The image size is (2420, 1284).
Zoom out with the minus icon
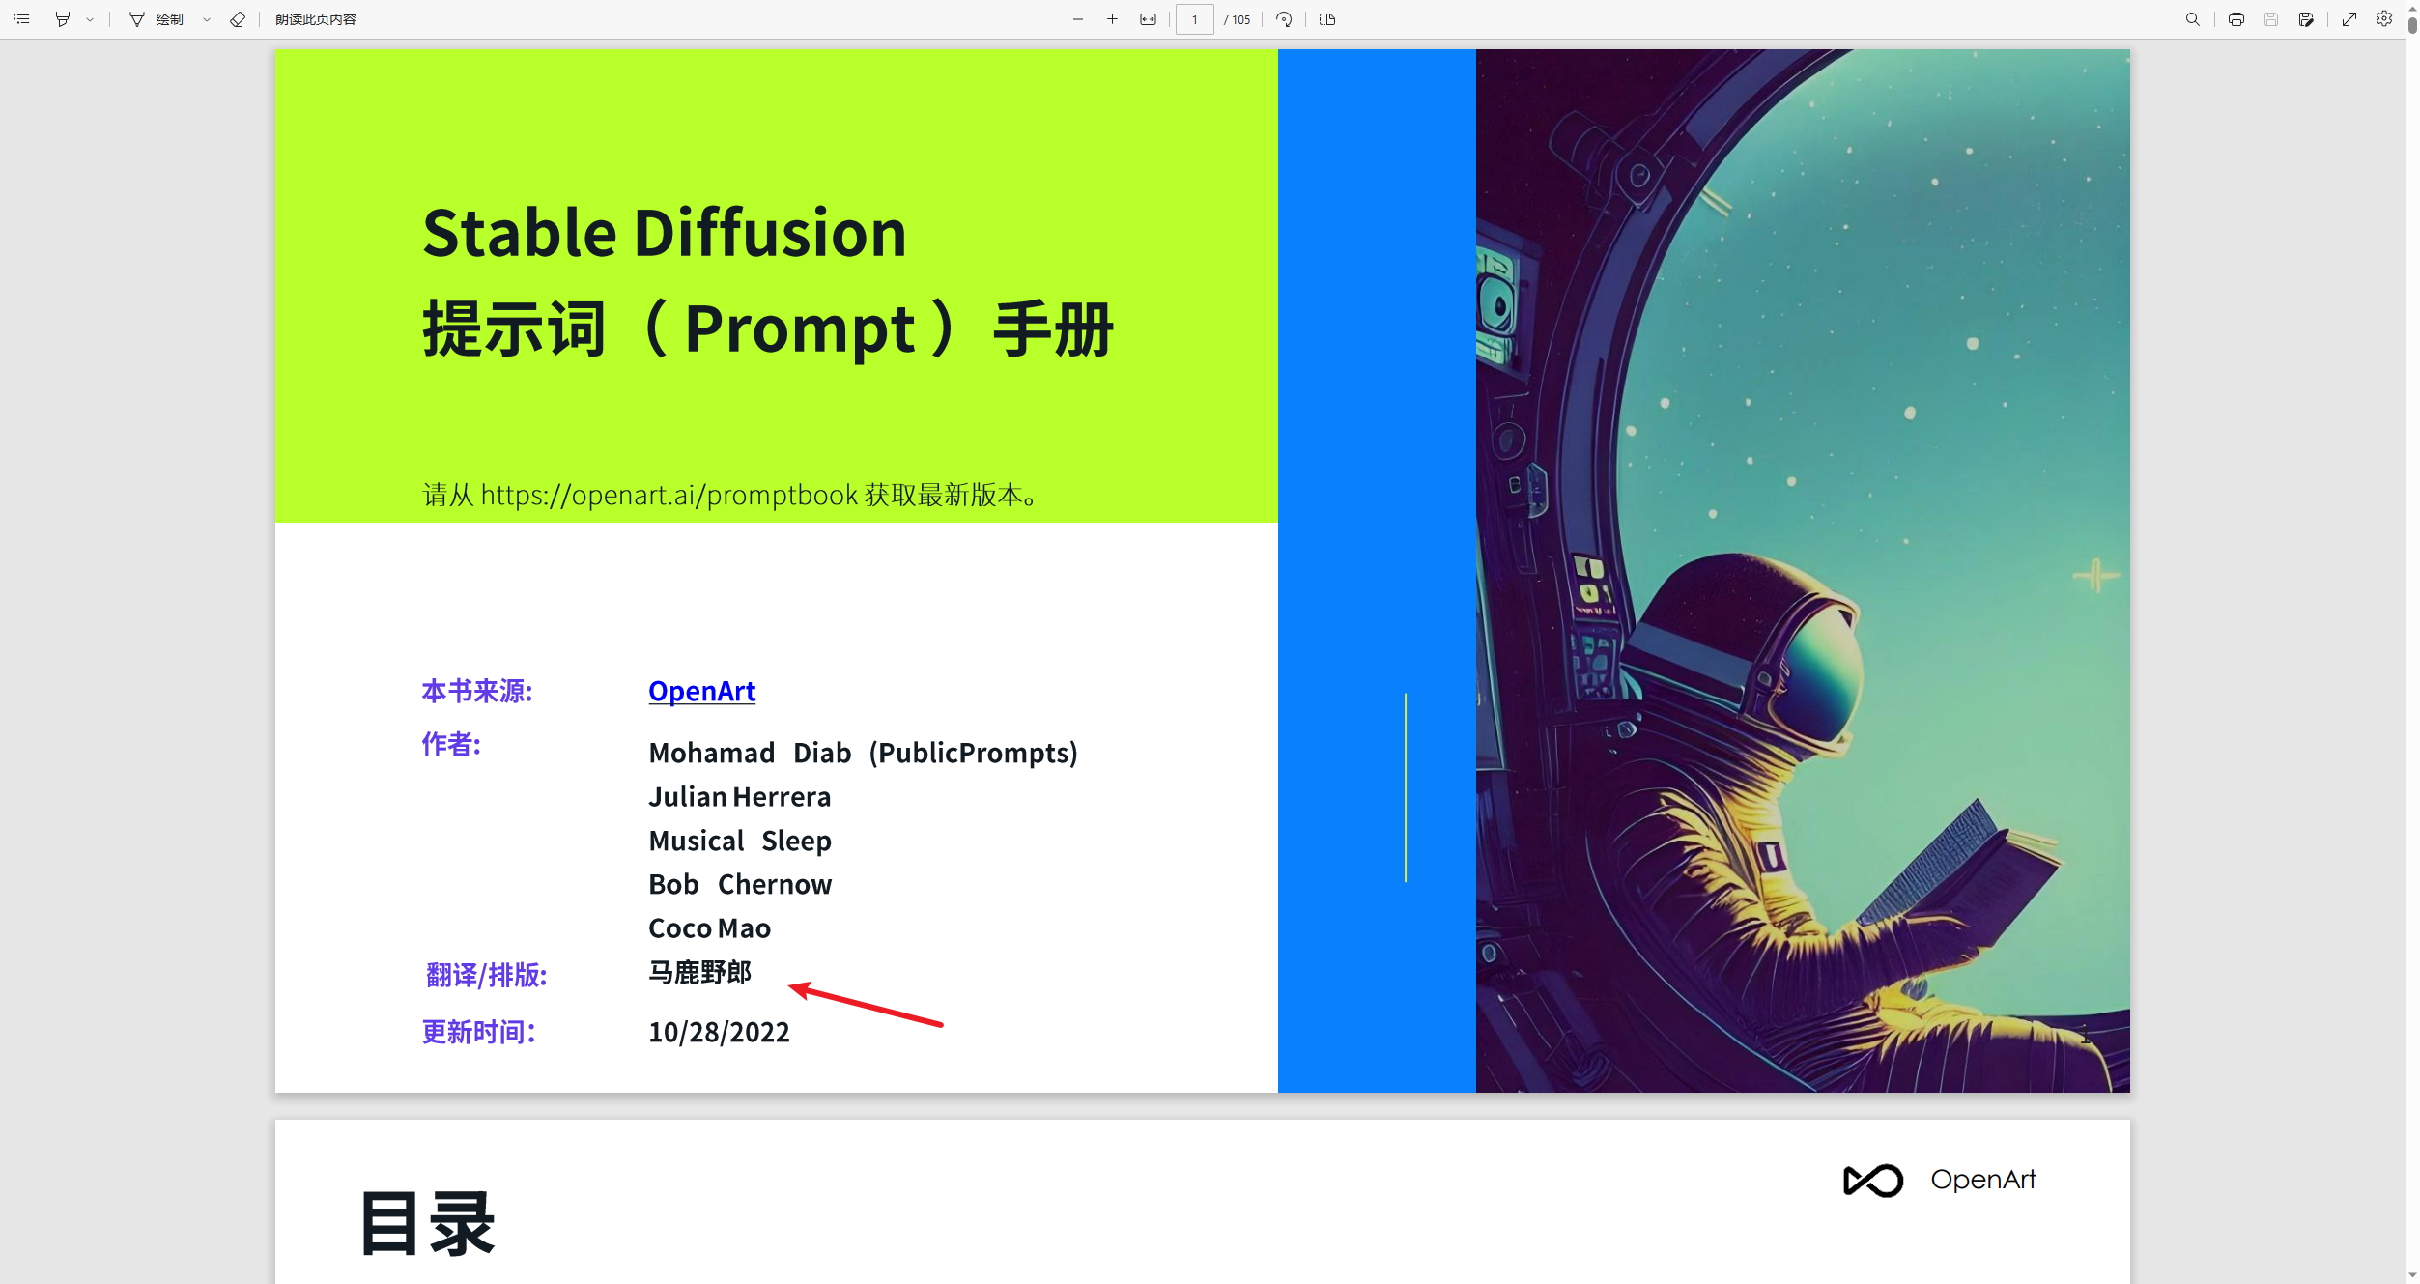(1078, 19)
